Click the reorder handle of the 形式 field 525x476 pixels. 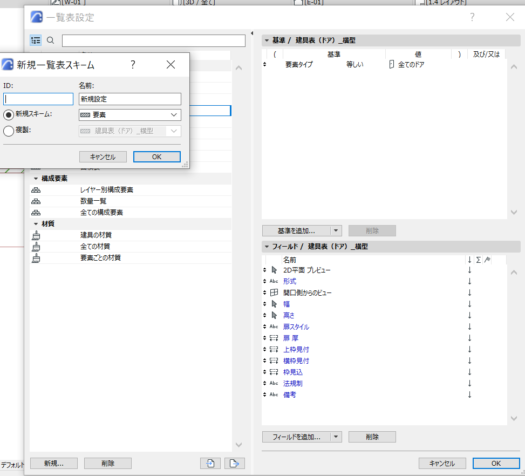(264, 281)
